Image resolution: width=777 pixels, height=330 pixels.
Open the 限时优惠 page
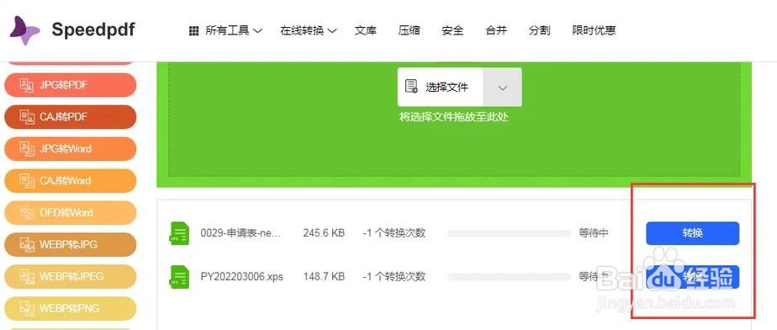coord(594,31)
